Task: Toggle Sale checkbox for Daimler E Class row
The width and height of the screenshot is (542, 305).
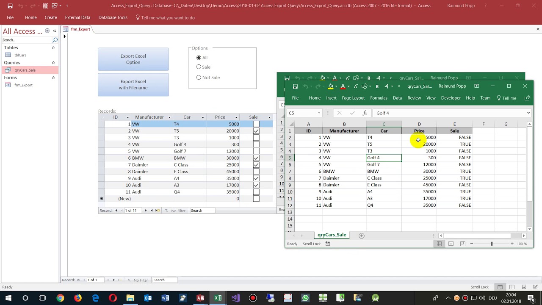Action: pos(256,172)
